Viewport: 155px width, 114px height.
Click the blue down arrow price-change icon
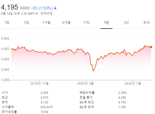coord(55,8)
